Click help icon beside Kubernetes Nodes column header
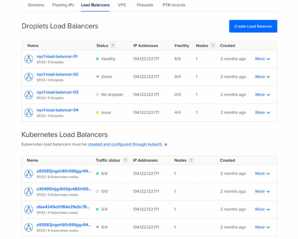This screenshot has width=298, height=239. point(191,160)
